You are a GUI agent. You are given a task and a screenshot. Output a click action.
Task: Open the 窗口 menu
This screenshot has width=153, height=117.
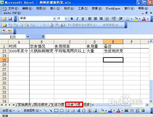(129, 8)
